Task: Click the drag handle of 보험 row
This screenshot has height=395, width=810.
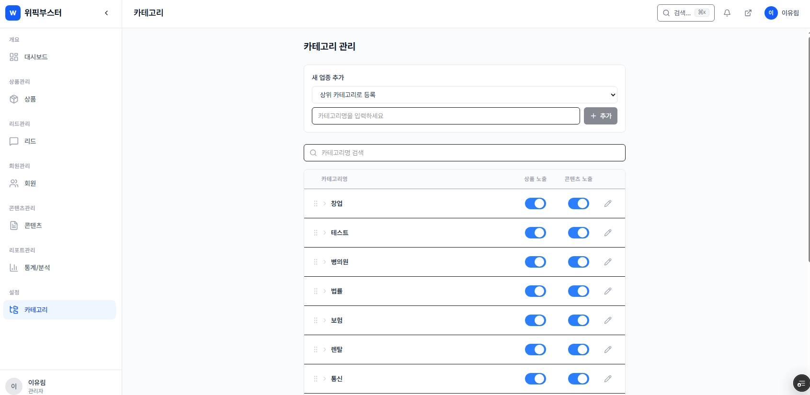Action: [x=316, y=320]
